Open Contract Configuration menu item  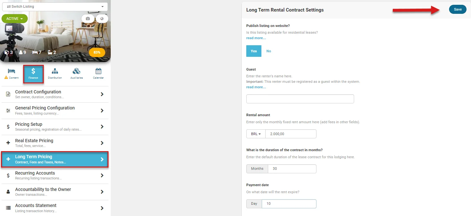pyautogui.click(x=55, y=94)
